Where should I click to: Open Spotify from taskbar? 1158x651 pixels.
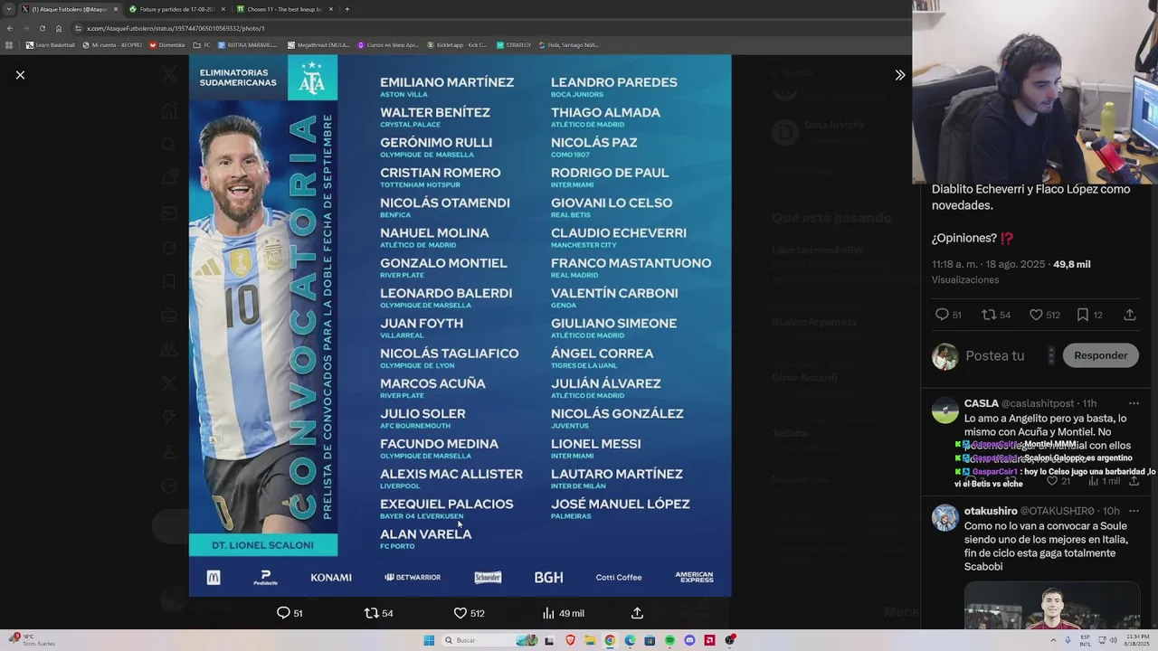[669, 640]
